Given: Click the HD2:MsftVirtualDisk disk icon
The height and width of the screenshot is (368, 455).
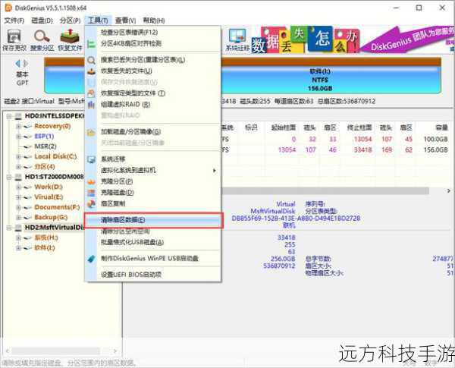Looking at the screenshot, I should pos(18,228).
